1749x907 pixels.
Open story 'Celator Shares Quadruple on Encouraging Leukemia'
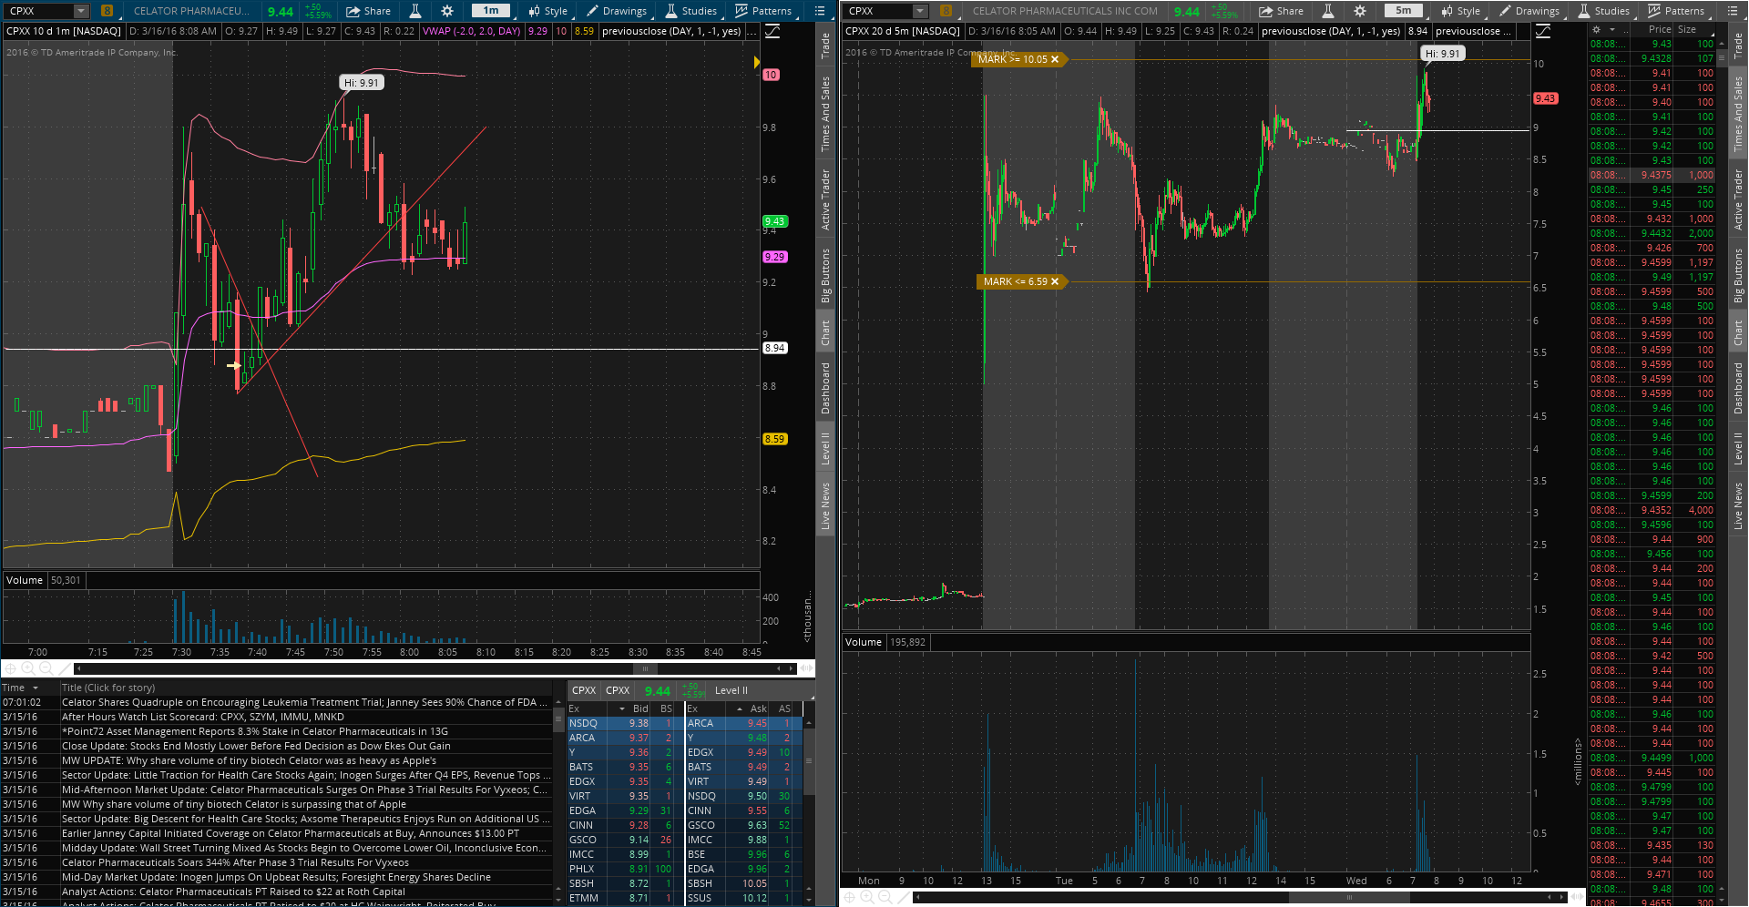[x=305, y=702]
